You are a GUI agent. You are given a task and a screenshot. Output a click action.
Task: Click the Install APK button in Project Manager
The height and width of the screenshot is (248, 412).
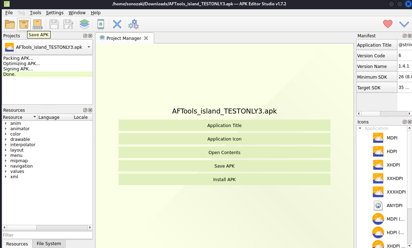[224, 179]
